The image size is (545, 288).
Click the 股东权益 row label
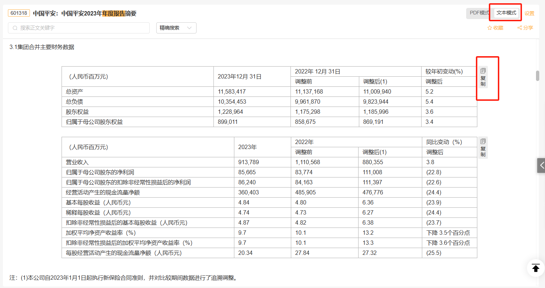point(77,112)
